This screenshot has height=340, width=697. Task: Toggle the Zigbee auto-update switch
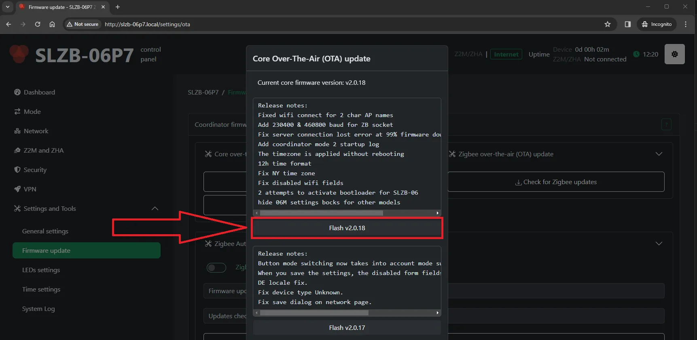[x=216, y=267]
